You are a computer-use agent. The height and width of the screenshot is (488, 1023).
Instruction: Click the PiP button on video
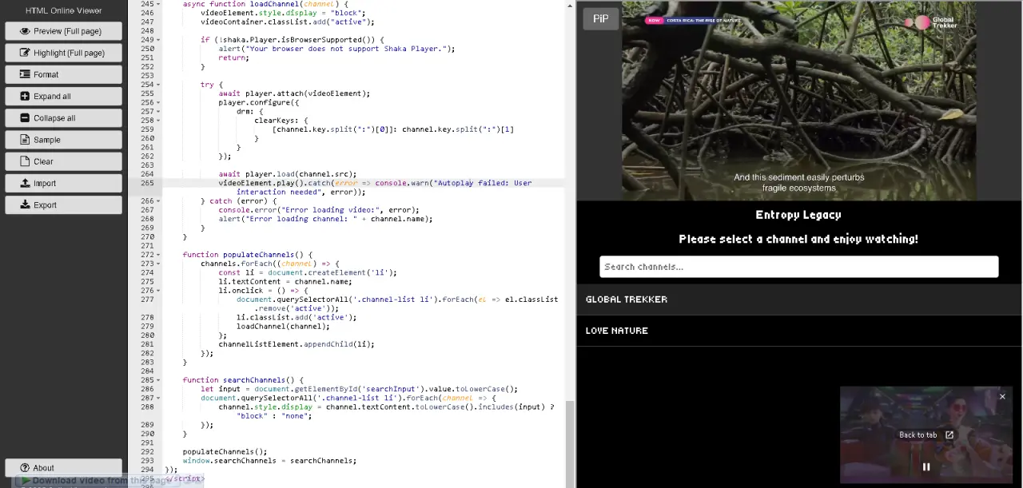[601, 19]
